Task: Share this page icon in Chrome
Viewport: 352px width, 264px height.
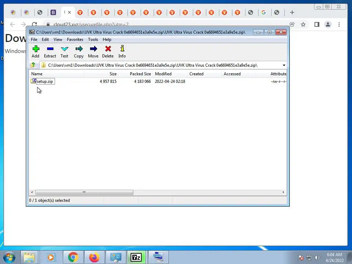Action: 292,24
